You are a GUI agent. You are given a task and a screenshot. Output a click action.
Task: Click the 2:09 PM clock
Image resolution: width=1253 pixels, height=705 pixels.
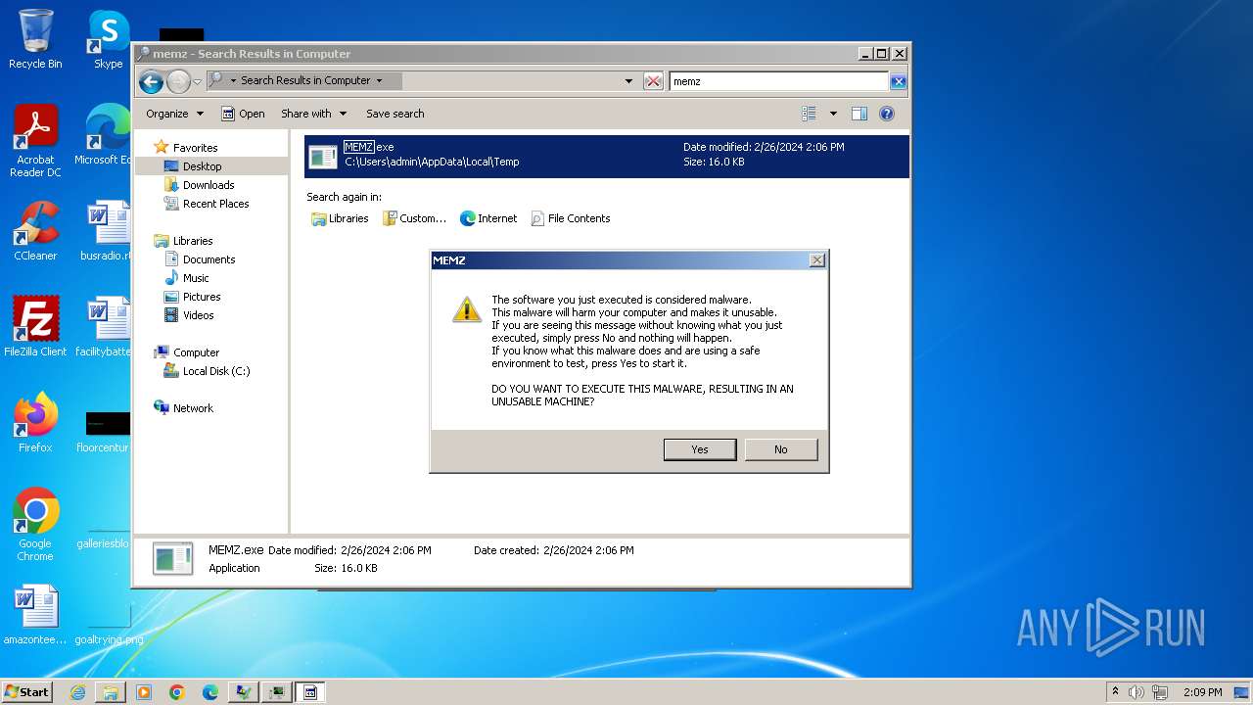[1202, 692]
